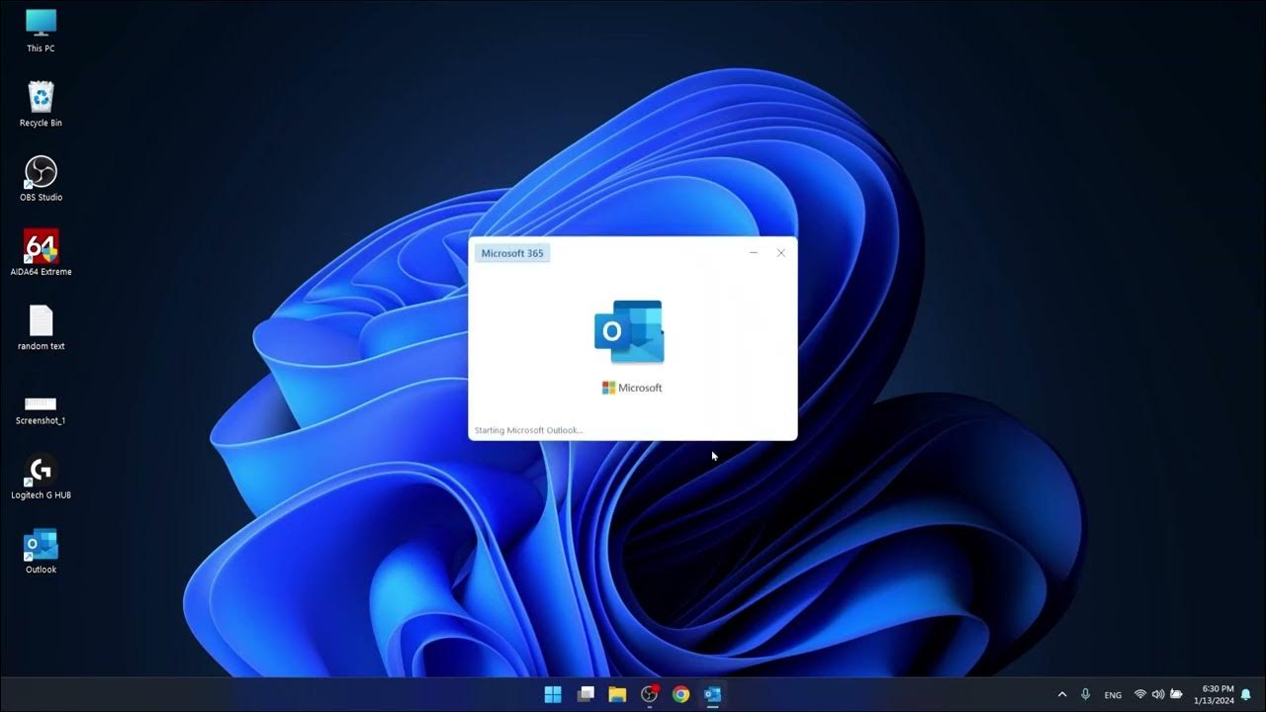
Task: Open Task View in the taskbar
Action: pos(586,694)
